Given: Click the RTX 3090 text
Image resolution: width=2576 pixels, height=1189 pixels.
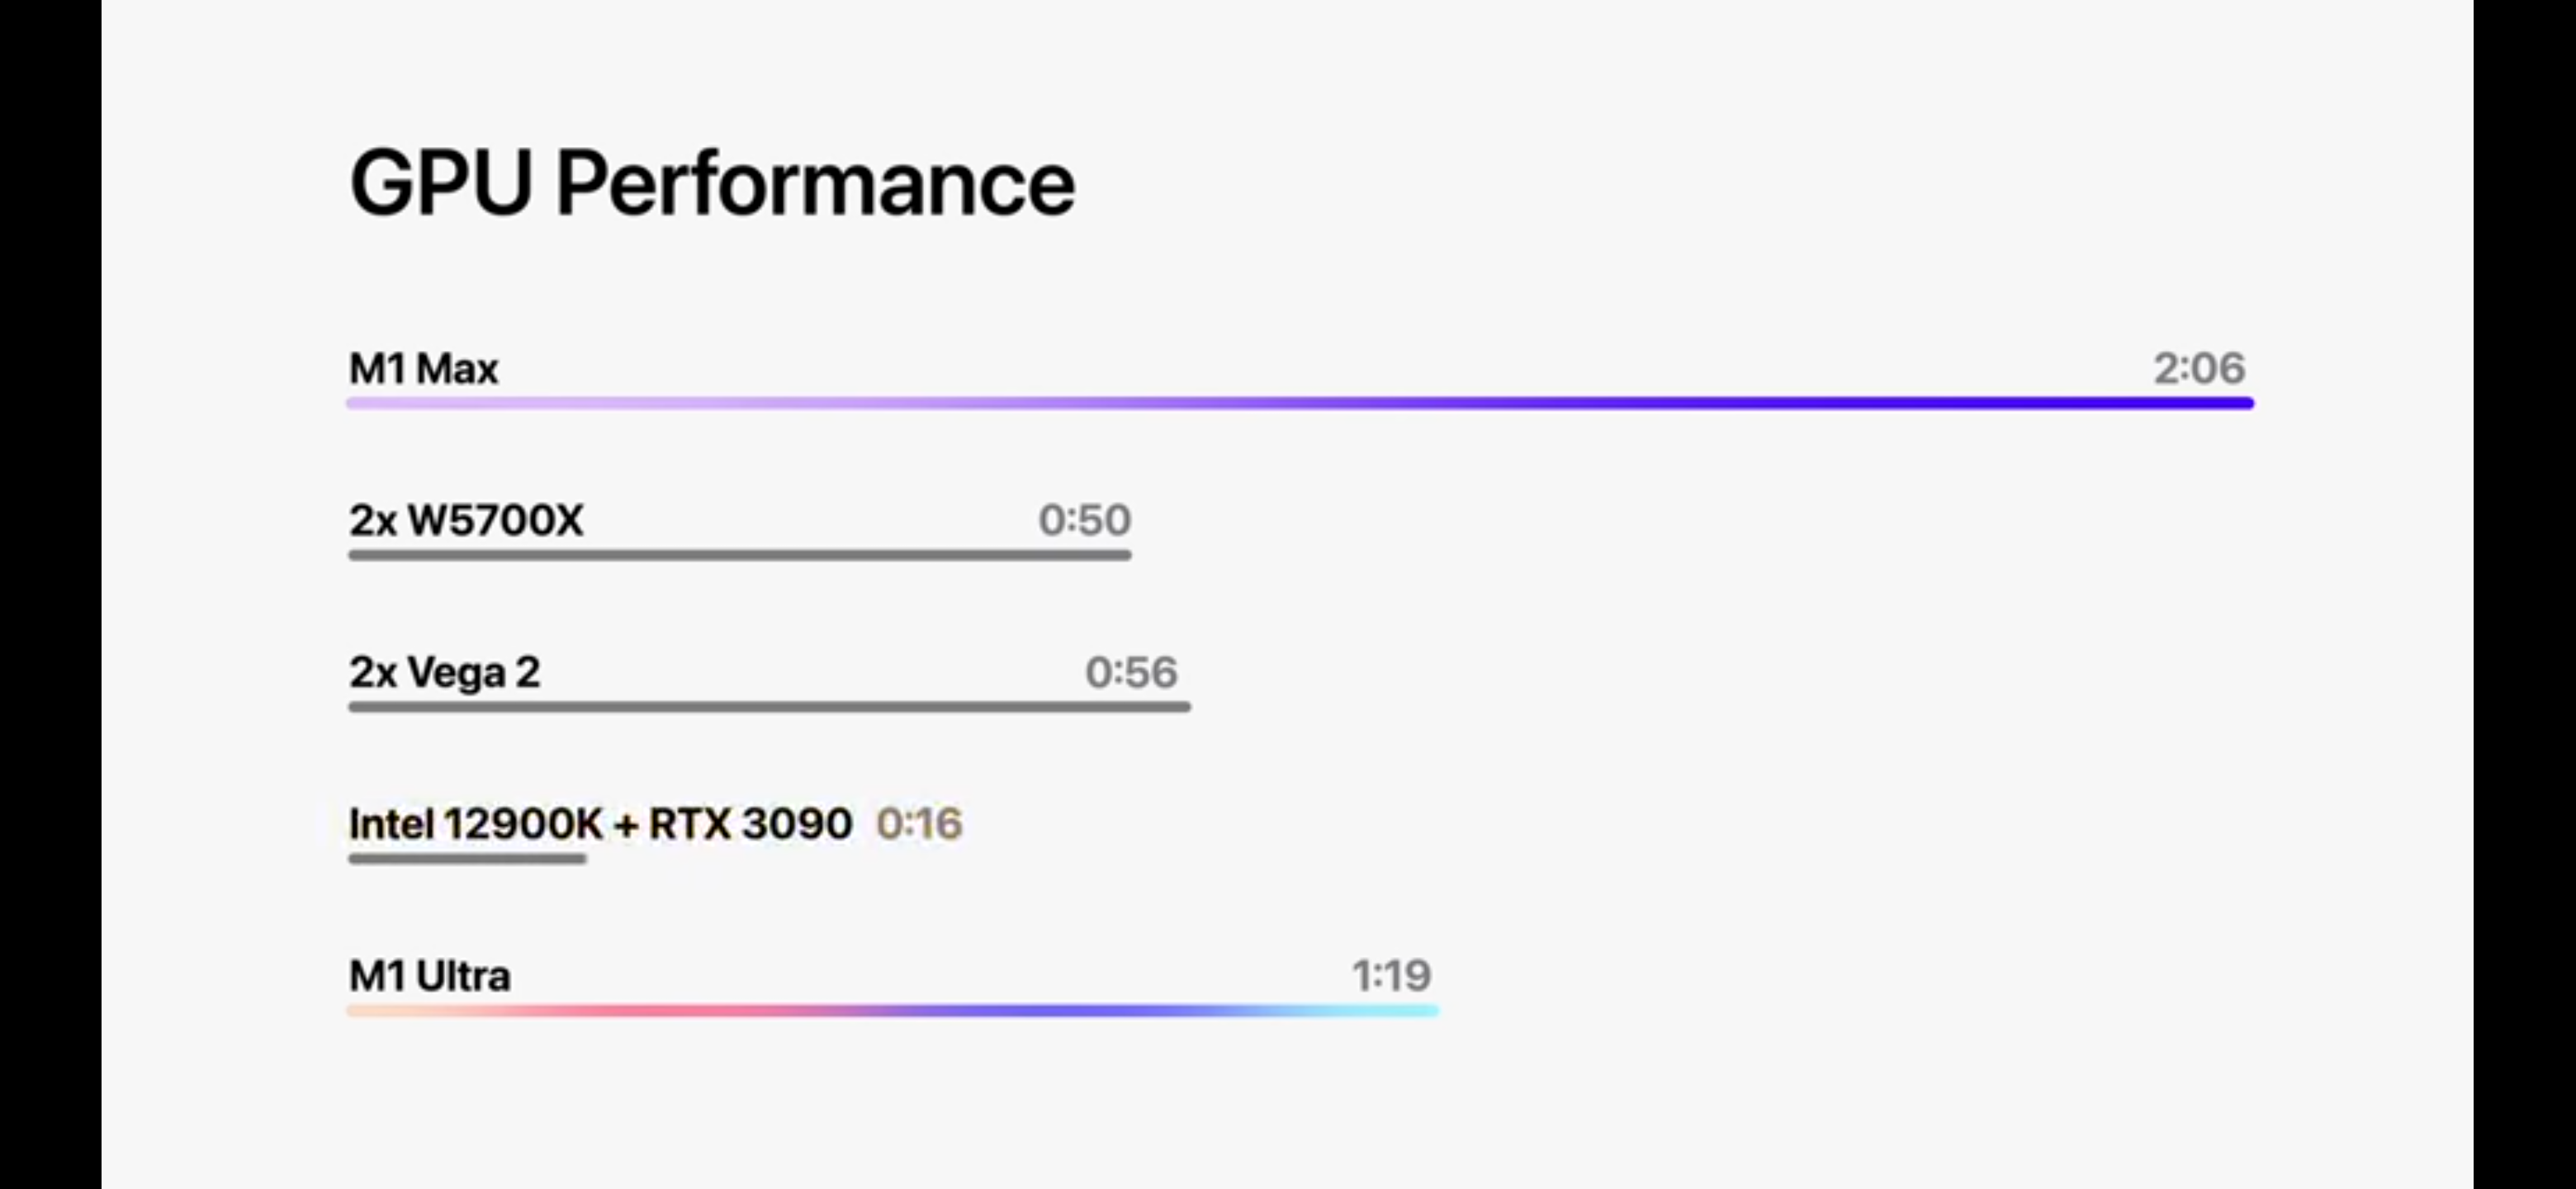Looking at the screenshot, I should click(750, 824).
